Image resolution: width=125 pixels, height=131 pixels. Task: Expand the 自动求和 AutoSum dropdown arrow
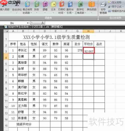(17, 13)
